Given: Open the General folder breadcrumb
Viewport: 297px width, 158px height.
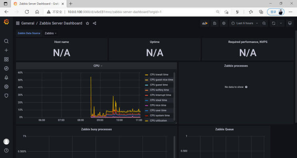Looking at the screenshot, I should point(28,23).
